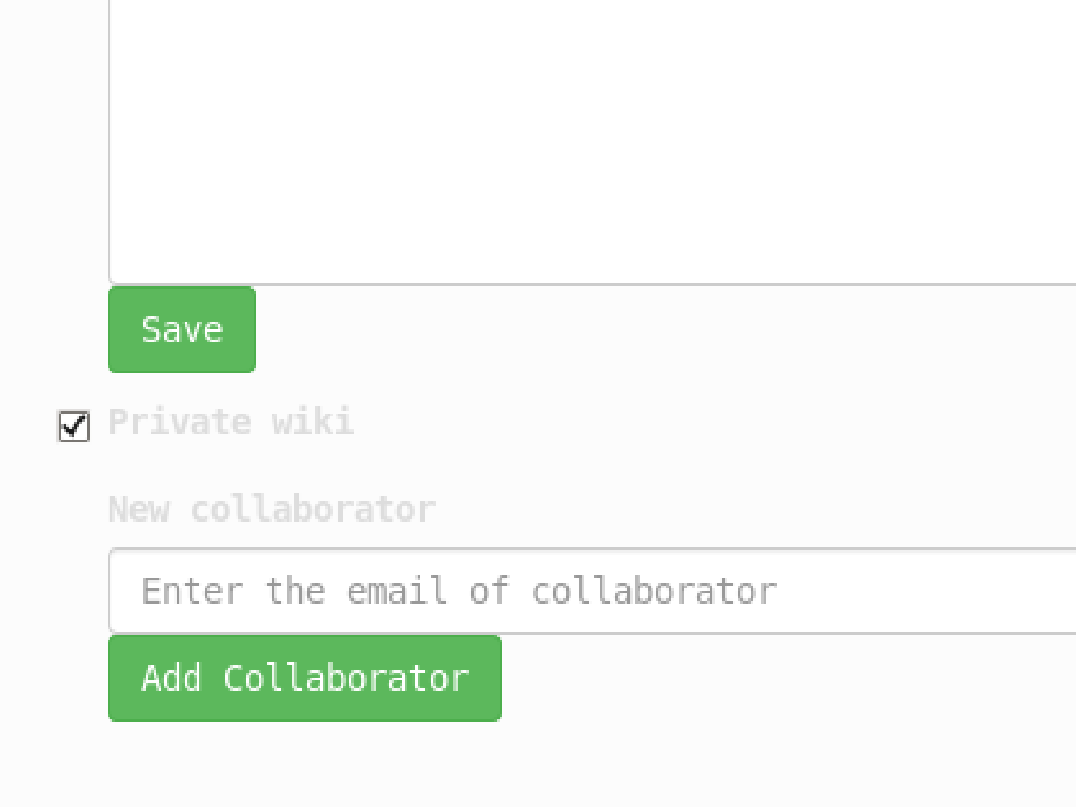This screenshot has width=1076, height=807.
Task: Click the Private wiki label text
Action: coord(231,423)
